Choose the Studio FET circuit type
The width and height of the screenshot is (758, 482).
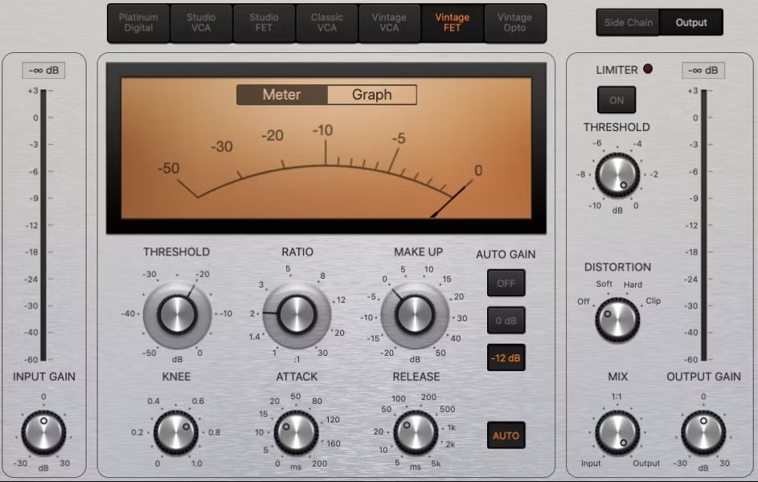coord(264,22)
